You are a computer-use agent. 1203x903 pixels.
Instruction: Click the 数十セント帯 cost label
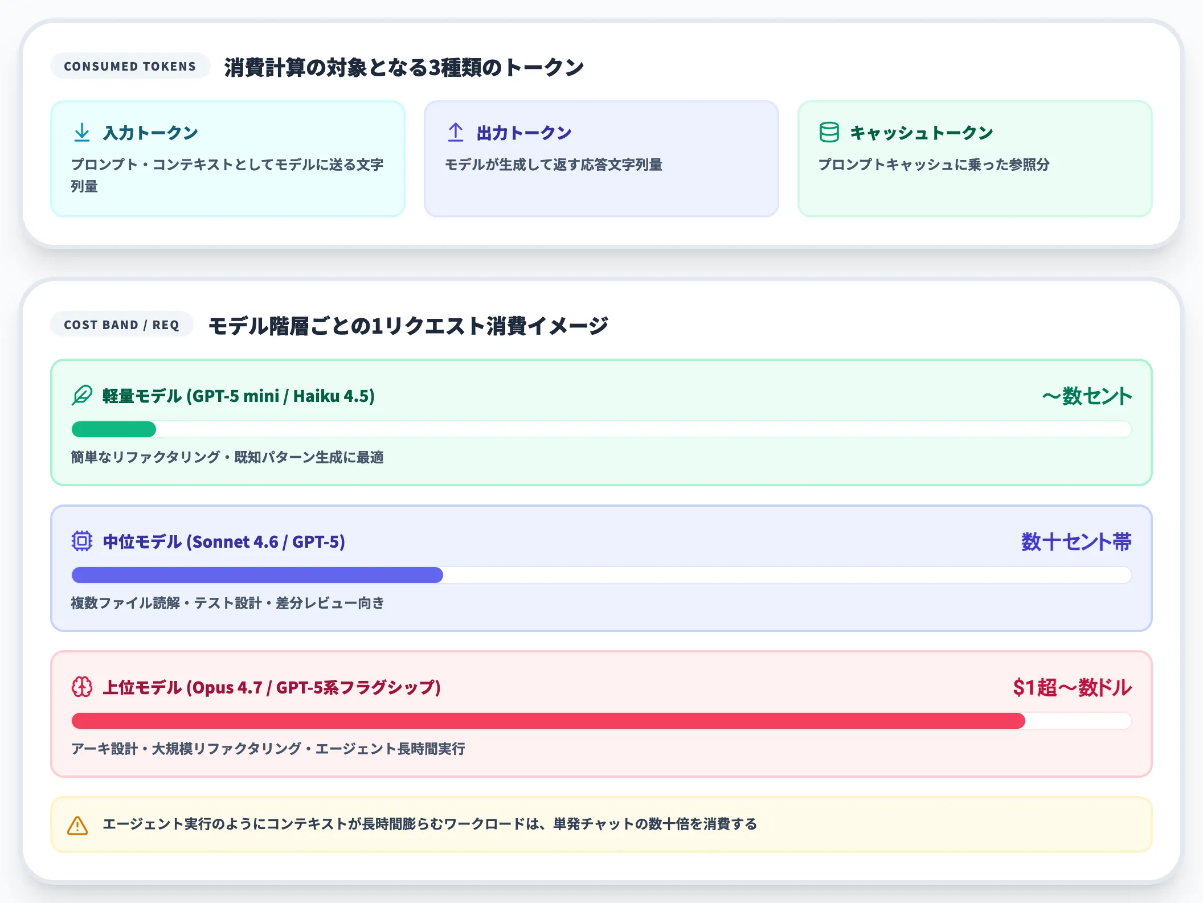point(1077,541)
